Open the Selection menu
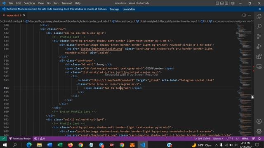Image resolution: width=264 pixels, height=148 pixels. pos(29,3)
